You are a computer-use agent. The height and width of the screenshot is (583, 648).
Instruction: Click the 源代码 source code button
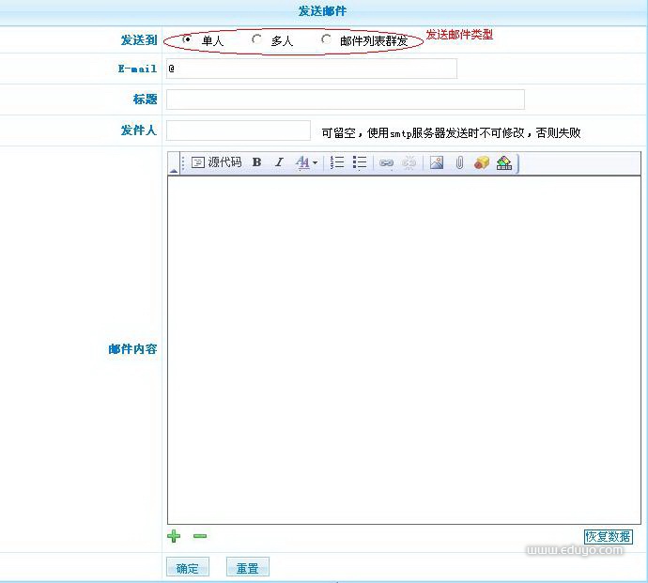(x=217, y=162)
